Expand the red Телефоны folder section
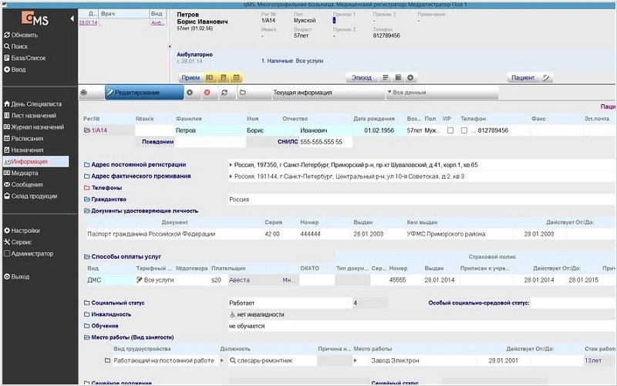Image resolution: width=617 pixels, height=386 pixels. click(x=86, y=188)
